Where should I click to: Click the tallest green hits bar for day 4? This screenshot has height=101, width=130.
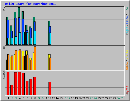pos(19,12)
